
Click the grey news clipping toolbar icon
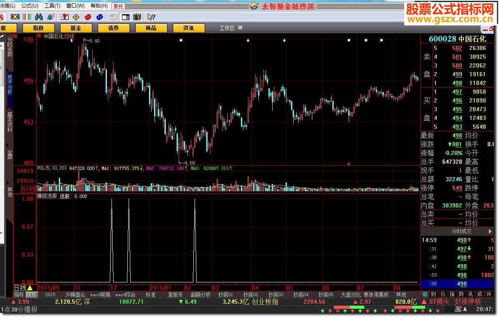114,17
